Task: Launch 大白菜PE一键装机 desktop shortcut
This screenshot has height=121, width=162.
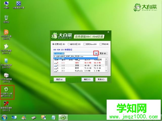Action: point(6,92)
